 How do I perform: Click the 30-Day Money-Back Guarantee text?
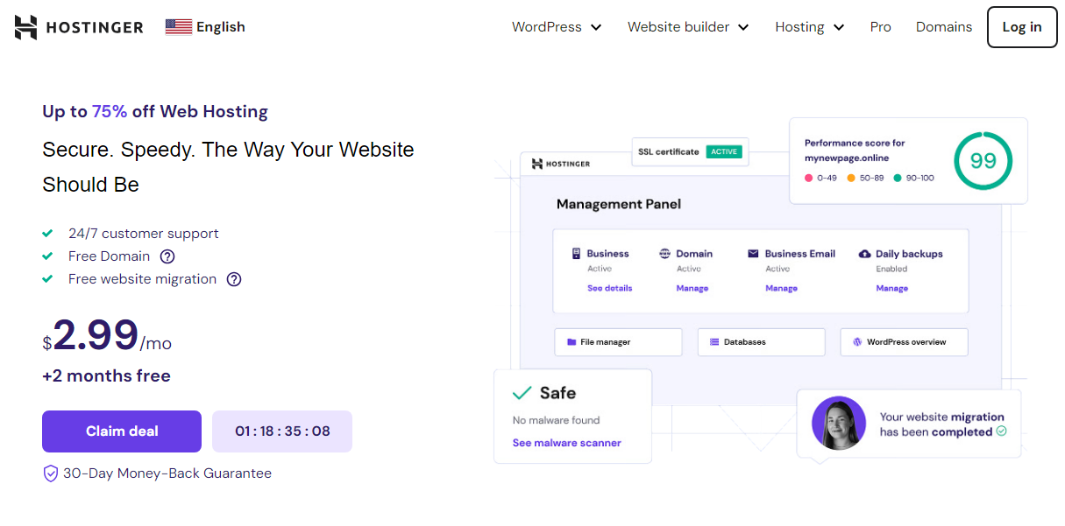pos(167,473)
